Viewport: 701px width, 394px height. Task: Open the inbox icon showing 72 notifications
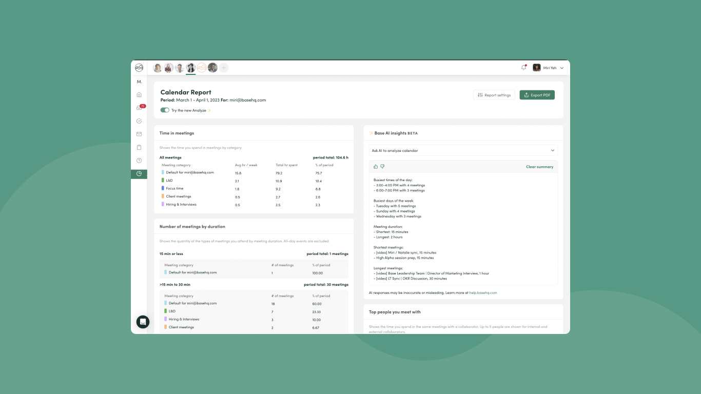139,107
